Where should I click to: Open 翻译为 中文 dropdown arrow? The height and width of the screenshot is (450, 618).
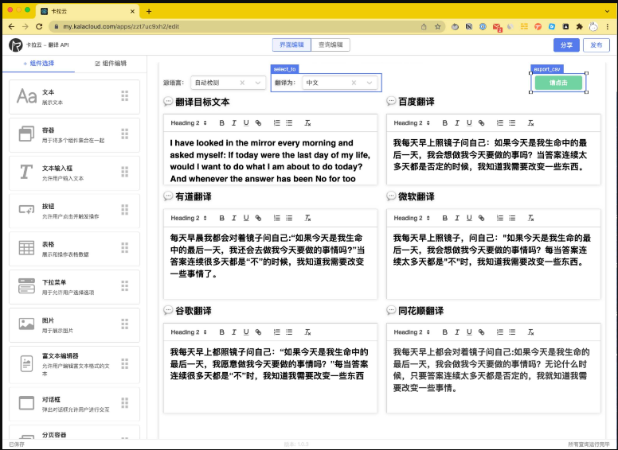click(370, 83)
